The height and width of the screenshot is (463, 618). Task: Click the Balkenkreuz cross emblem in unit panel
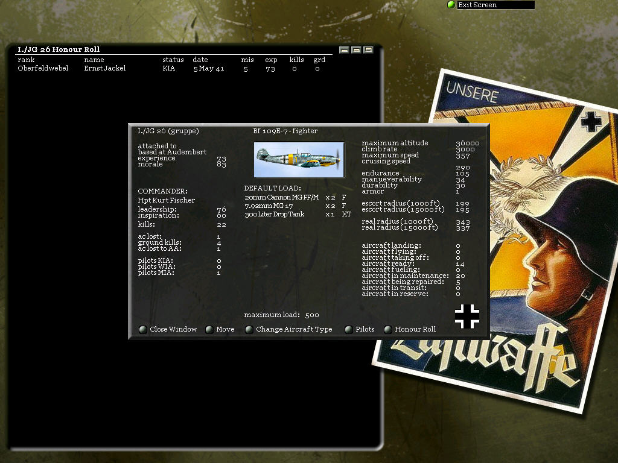tap(467, 316)
